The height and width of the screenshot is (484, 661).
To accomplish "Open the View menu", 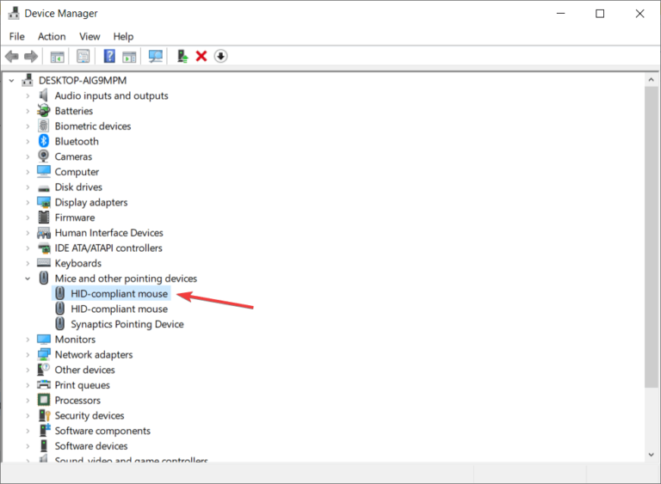I will (90, 36).
